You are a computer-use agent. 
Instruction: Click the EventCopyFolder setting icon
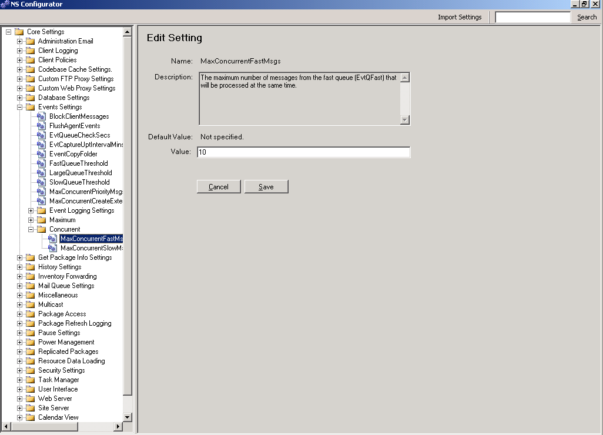(41, 154)
